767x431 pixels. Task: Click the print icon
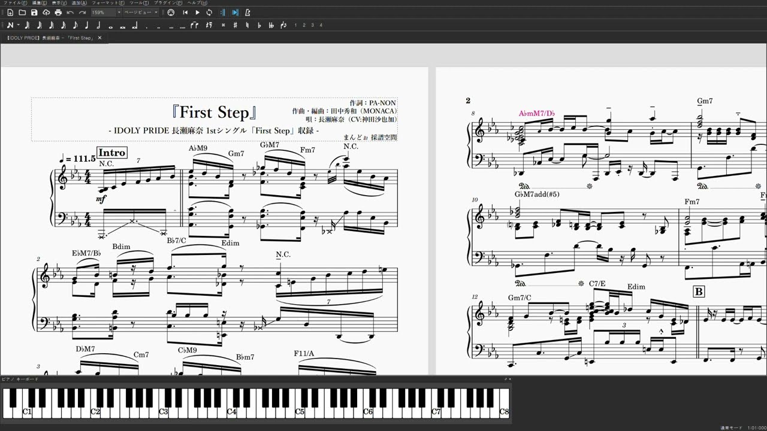pyautogui.click(x=58, y=13)
